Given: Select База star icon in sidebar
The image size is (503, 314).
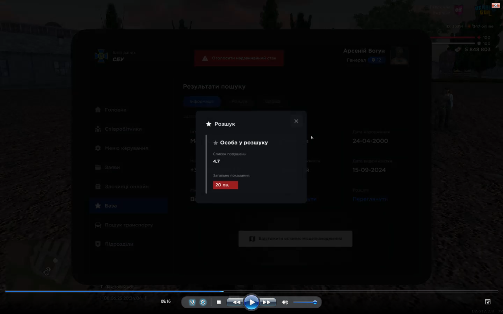Looking at the screenshot, I should pos(98,206).
